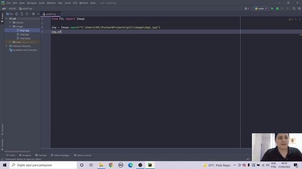Click the Select Opened File target icon

pos(17,14)
